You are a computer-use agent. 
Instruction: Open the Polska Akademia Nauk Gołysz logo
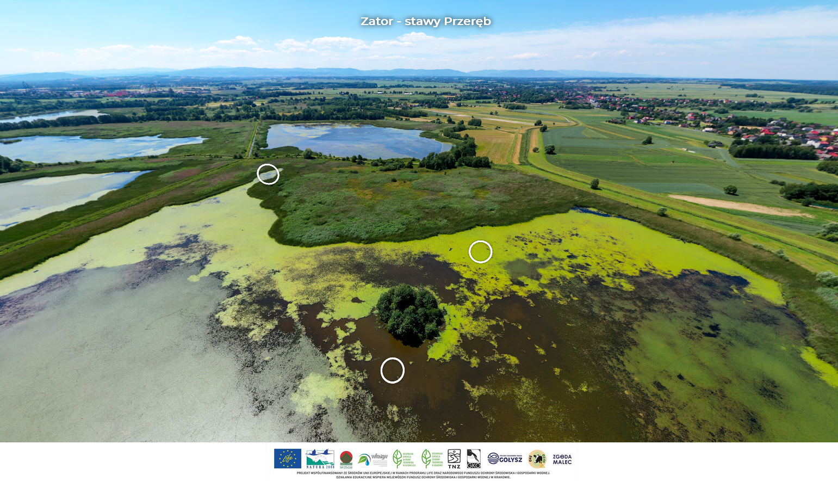point(505,459)
